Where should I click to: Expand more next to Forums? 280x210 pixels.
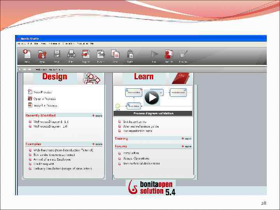[187, 147]
